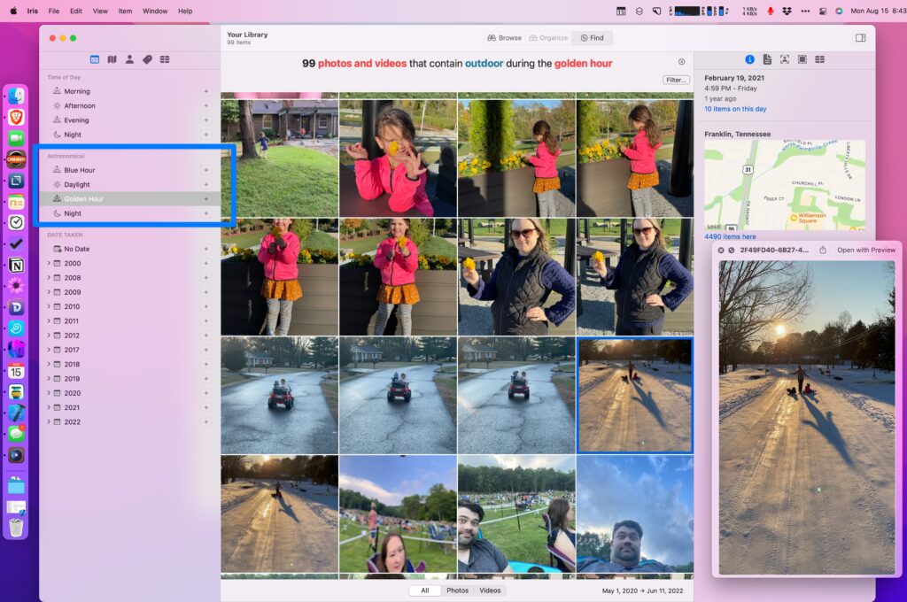Click the plus icon on the Daylight row
Image resolution: width=907 pixels, height=602 pixels.
pos(205,184)
